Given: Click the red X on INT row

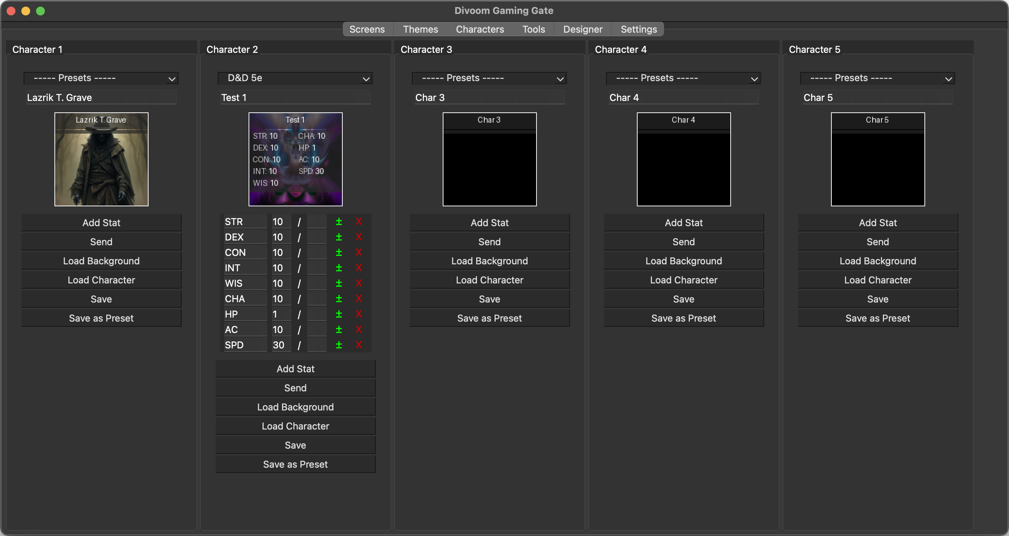Looking at the screenshot, I should 359,268.
